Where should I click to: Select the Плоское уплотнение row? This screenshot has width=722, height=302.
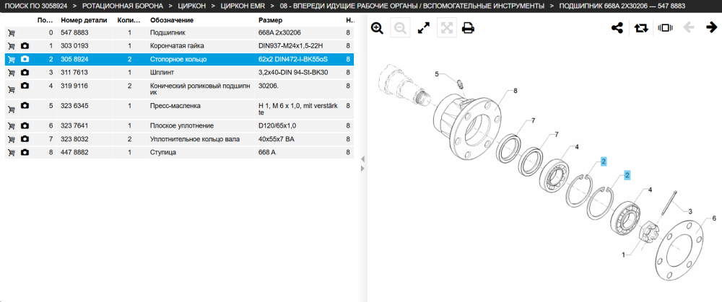pyautogui.click(x=179, y=125)
